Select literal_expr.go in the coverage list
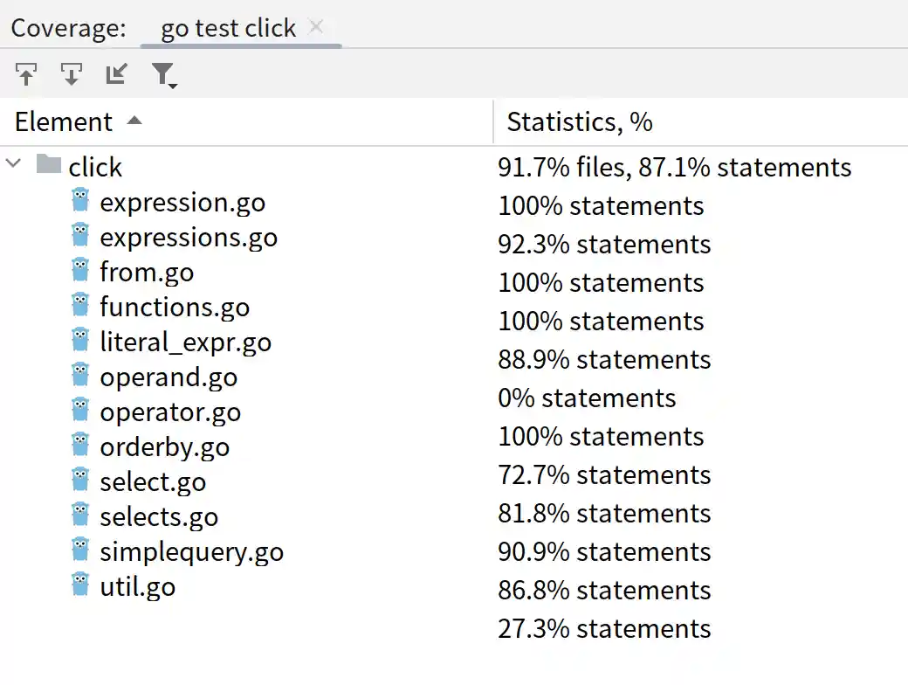Image resolution: width=908 pixels, height=685 pixels. pyautogui.click(x=185, y=342)
